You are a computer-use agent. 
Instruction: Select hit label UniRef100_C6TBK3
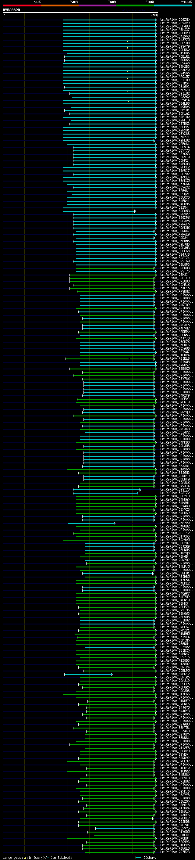click(175, 124)
